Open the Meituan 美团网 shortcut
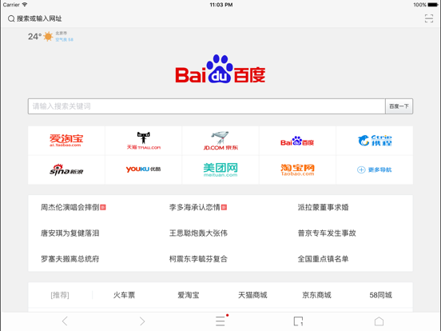 [x=220, y=169]
